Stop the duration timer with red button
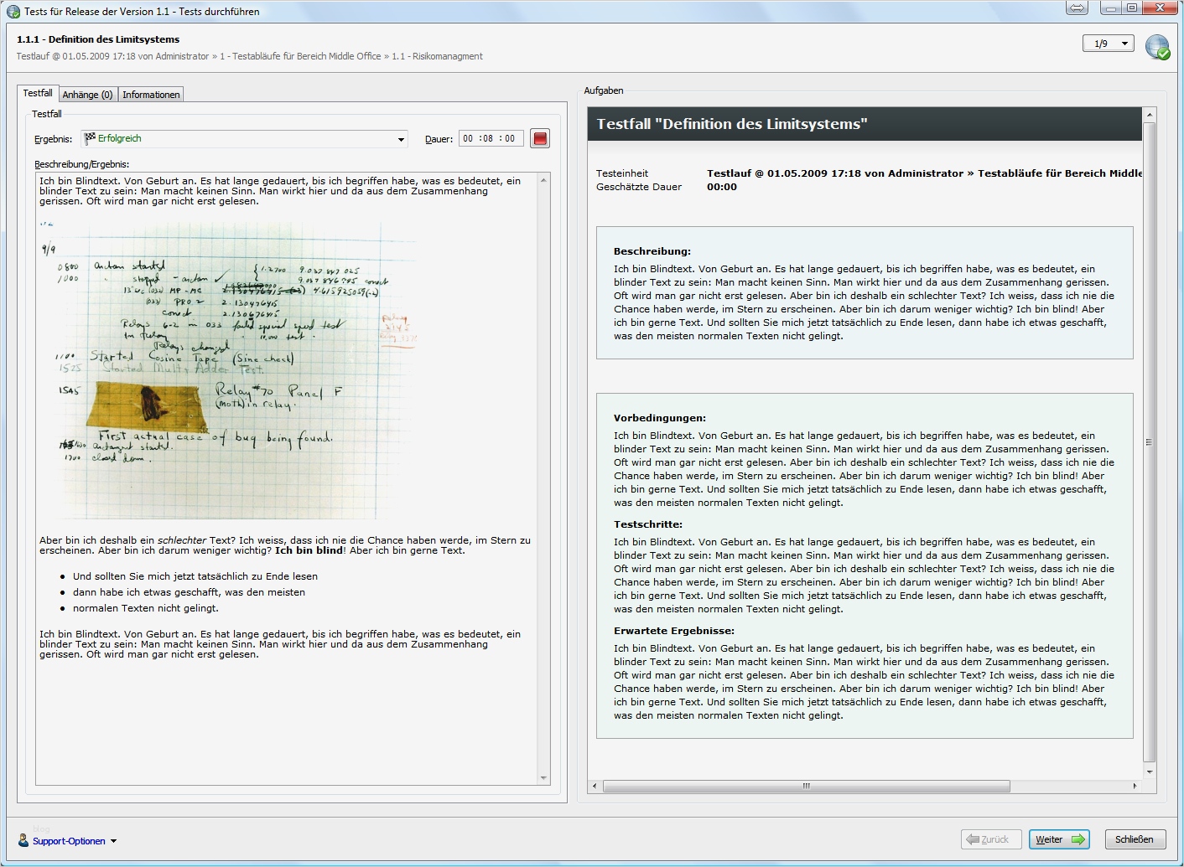Image resolution: width=1184 pixels, height=867 pixels. (540, 138)
